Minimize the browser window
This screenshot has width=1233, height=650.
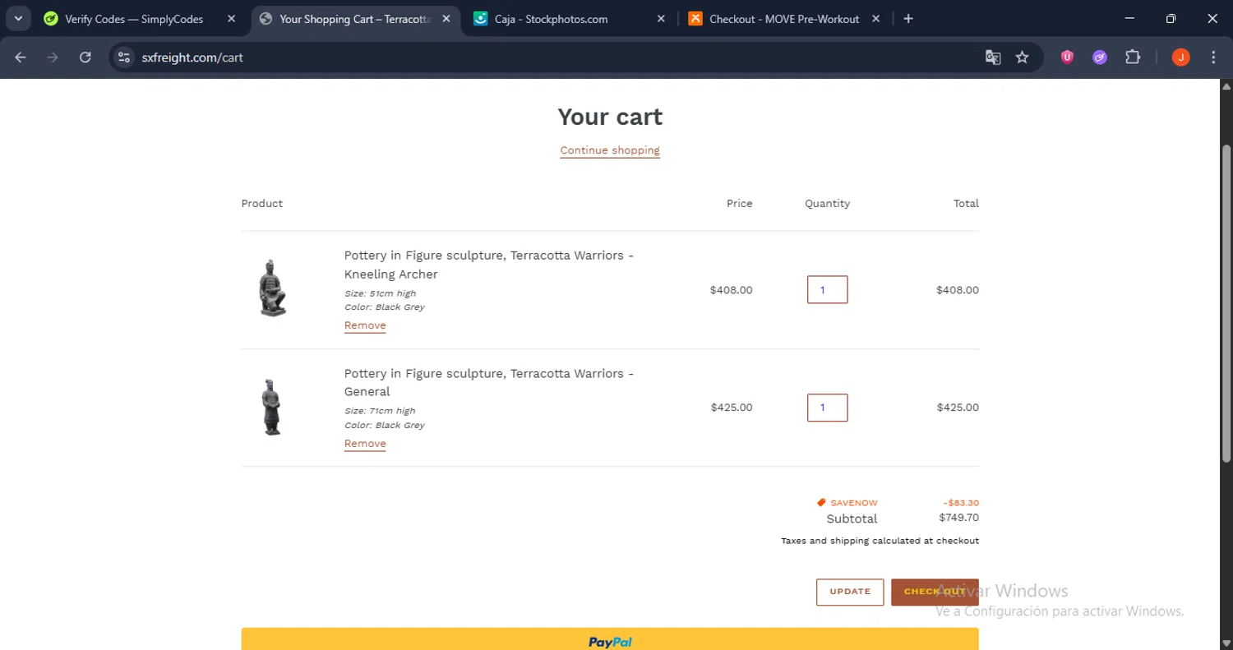[x=1129, y=19]
